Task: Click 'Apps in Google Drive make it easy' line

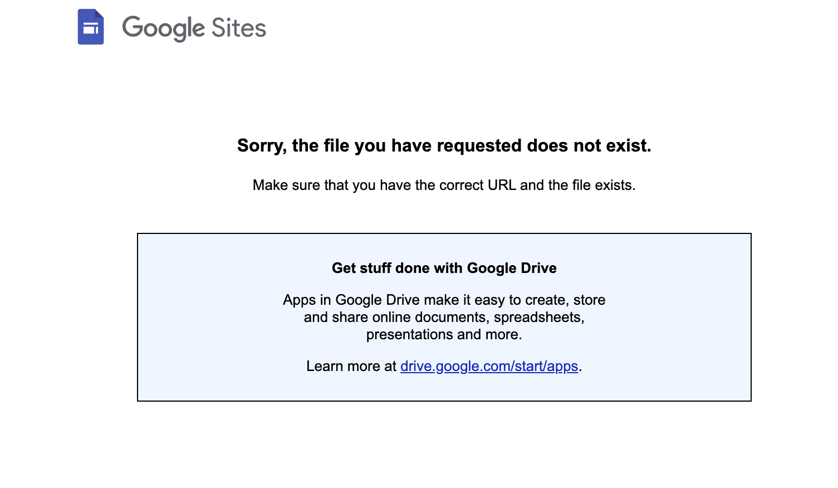Action: coord(444,300)
